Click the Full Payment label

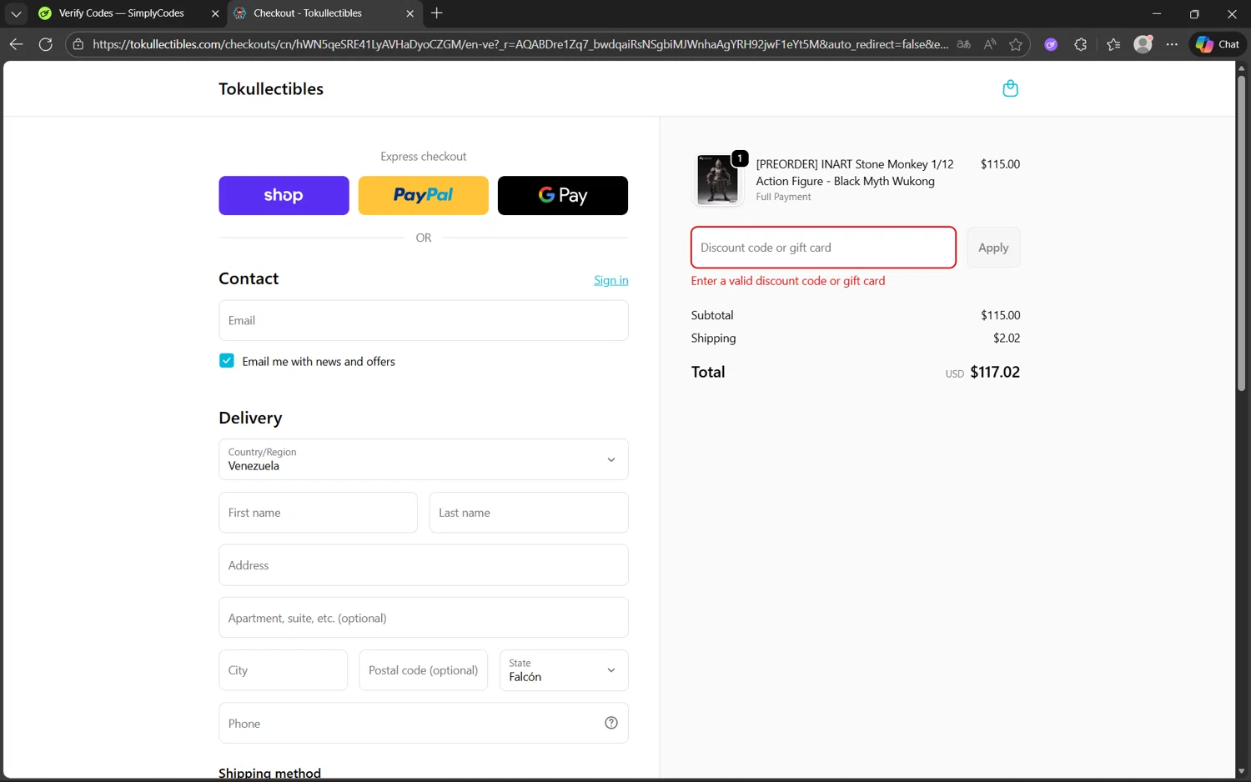[783, 197]
